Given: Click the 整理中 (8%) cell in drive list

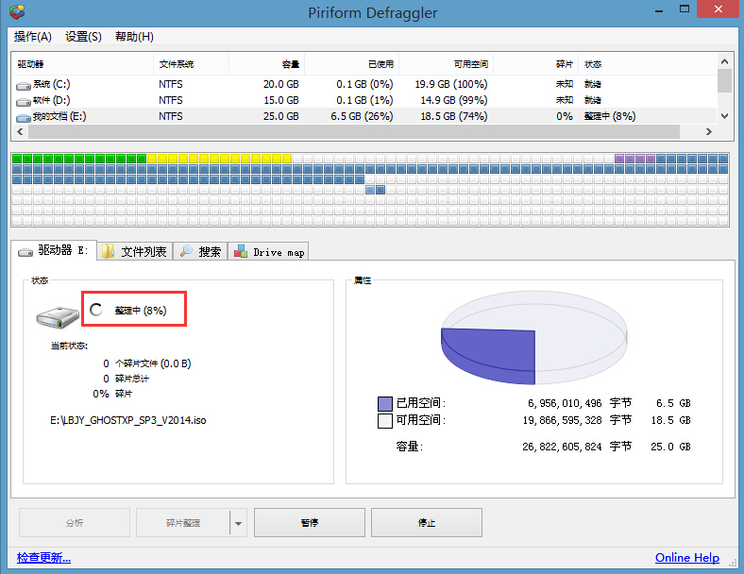Looking at the screenshot, I should (x=610, y=117).
